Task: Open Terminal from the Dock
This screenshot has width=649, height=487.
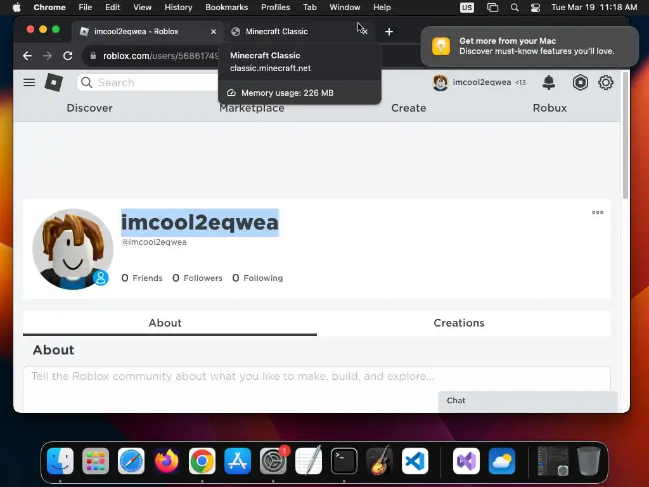Action: (x=344, y=461)
